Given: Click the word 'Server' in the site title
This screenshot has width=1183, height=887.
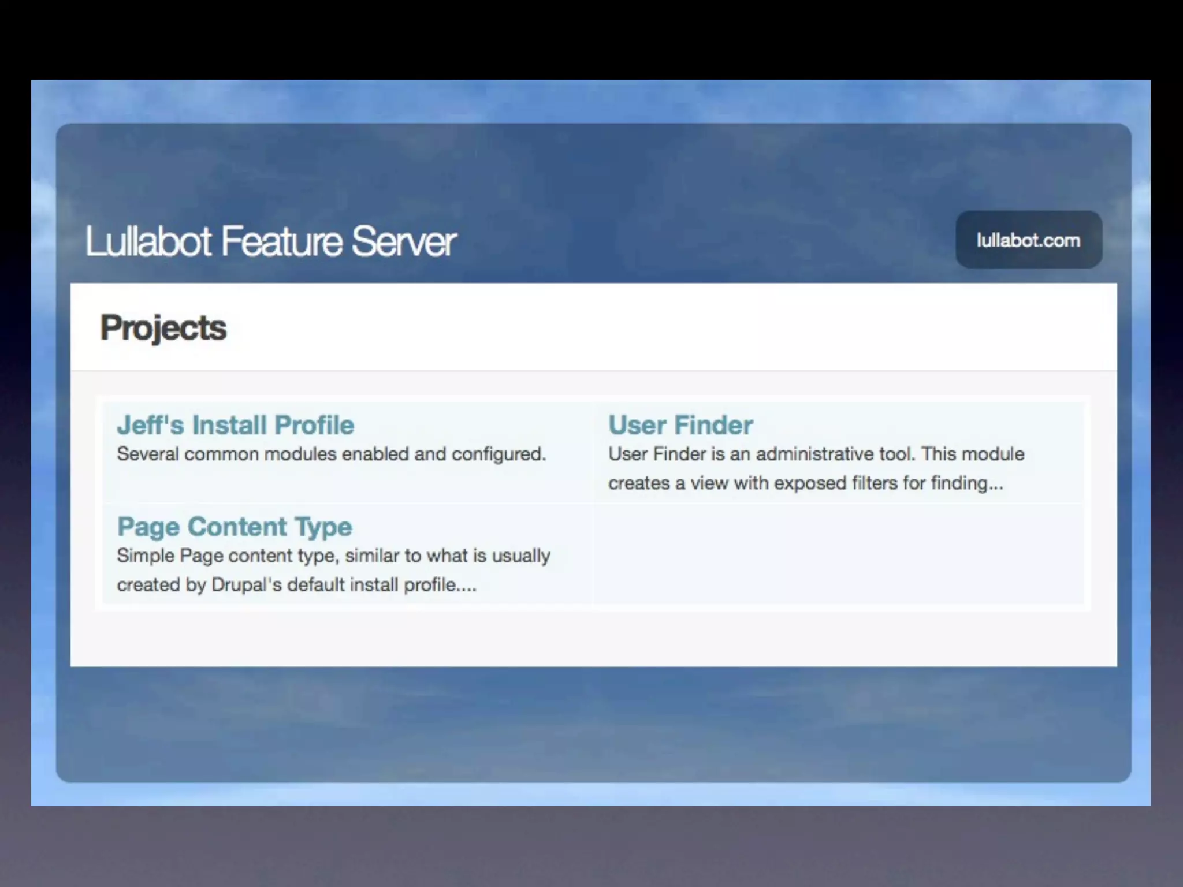Looking at the screenshot, I should [404, 241].
